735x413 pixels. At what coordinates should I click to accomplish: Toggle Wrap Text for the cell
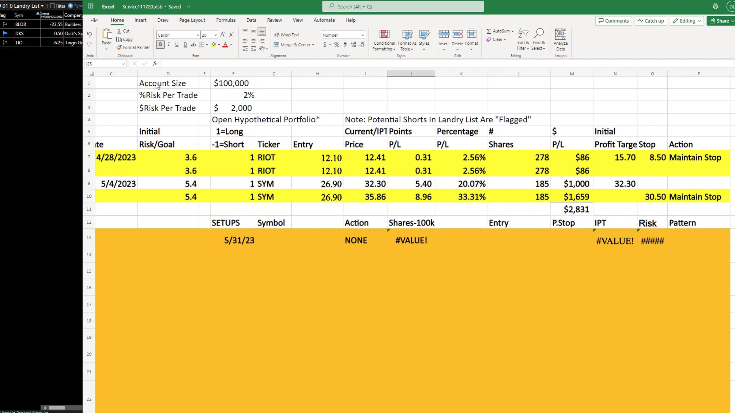(x=287, y=35)
